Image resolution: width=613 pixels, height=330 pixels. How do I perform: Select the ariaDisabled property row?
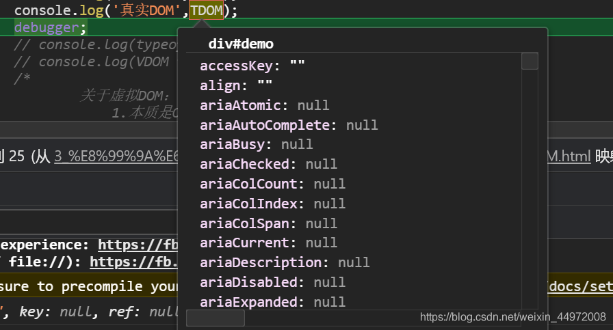273,282
